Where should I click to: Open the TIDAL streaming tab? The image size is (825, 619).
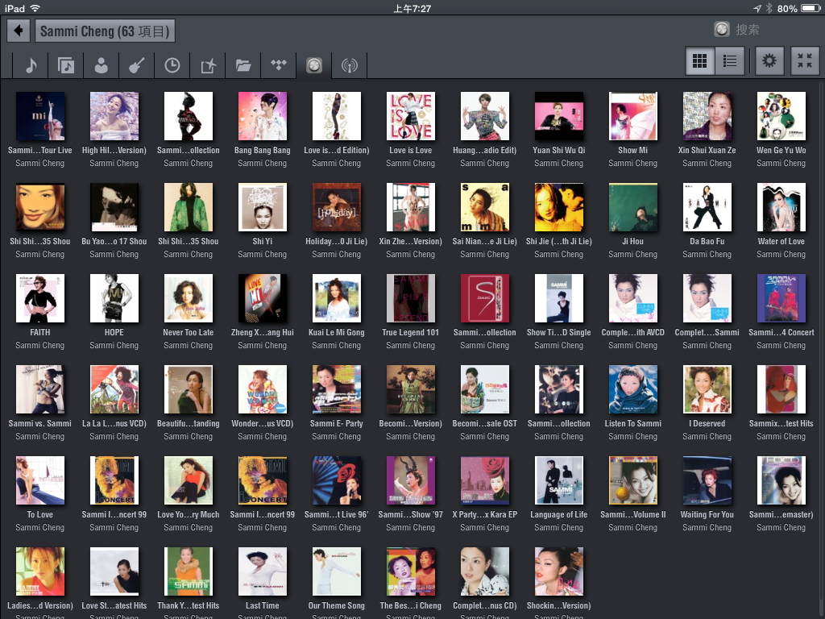279,65
